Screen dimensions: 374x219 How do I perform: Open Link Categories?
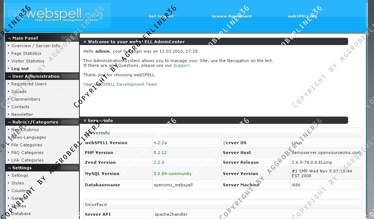click(x=27, y=160)
